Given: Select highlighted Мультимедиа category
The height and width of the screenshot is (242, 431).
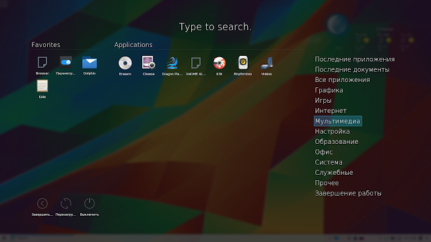Looking at the screenshot, I should tap(338, 121).
